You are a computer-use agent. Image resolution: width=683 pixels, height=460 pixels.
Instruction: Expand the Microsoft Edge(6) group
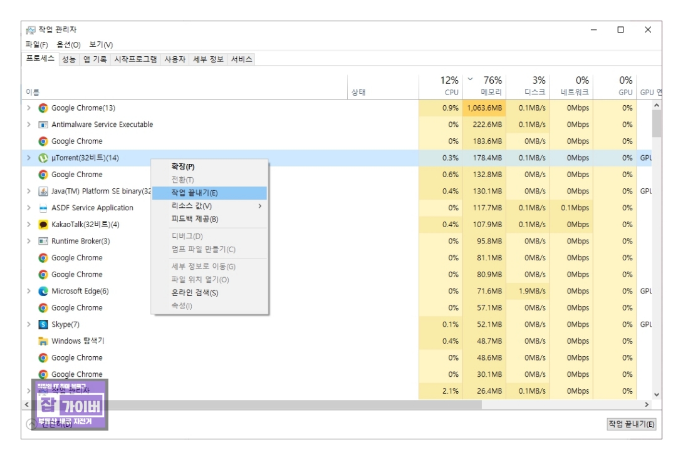click(x=29, y=291)
